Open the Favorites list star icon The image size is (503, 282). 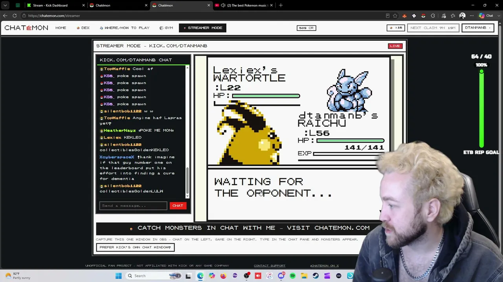click(453, 16)
